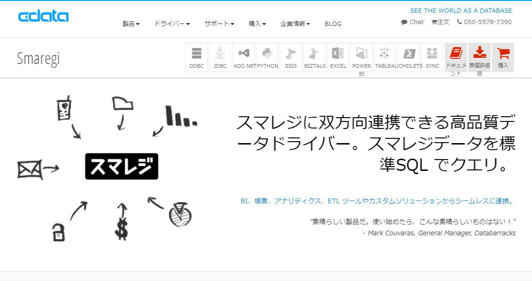Expand the 製品 dropdown menu

click(131, 24)
